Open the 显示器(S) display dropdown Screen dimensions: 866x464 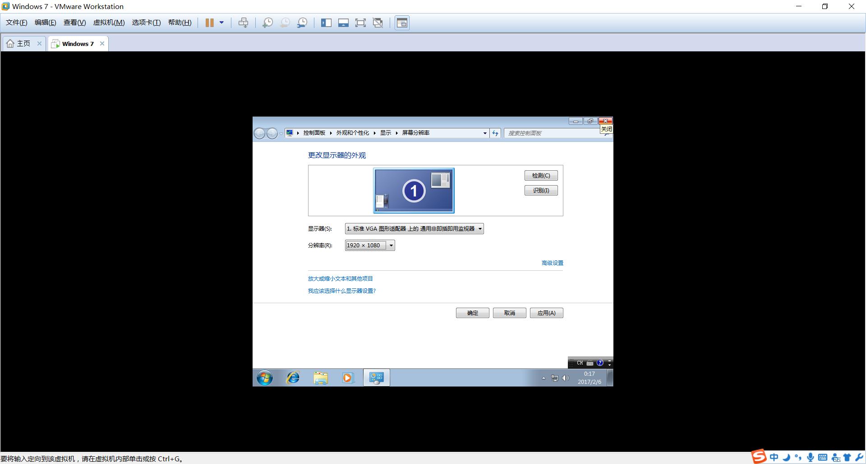(x=414, y=229)
